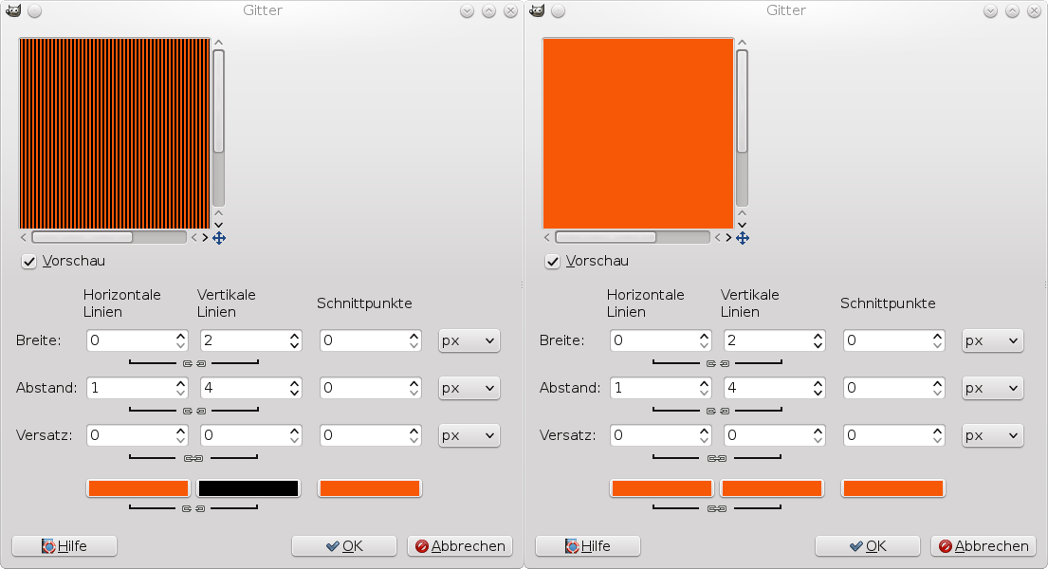Disable Vorschau checkbox in left Gitter dialog
1048x569 pixels.
click(28, 262)
